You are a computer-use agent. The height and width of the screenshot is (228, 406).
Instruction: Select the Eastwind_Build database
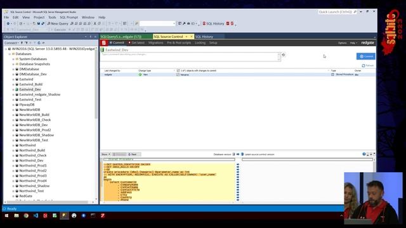(x=31, y=84)
